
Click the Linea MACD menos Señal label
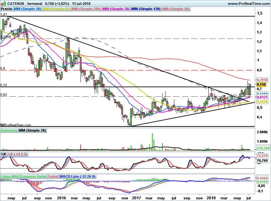23,176
